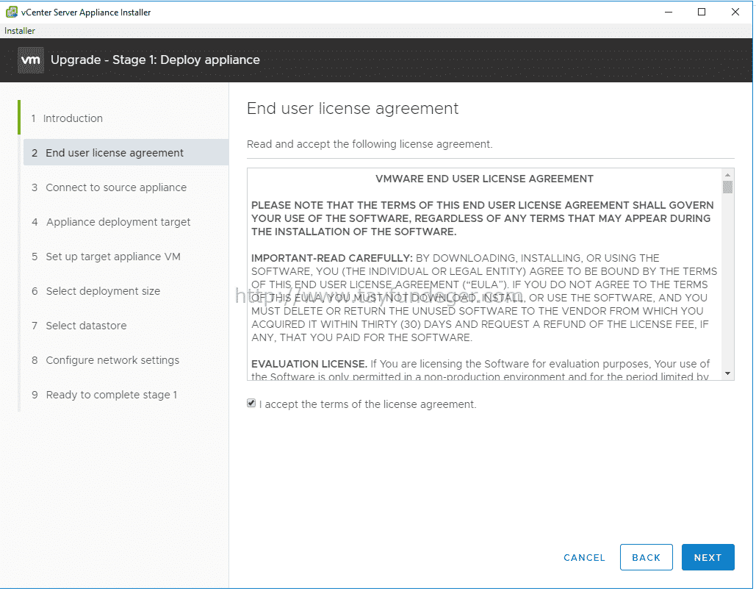
Task: Click the license agreement scrollbar thumb
Action: click(727, 187)
